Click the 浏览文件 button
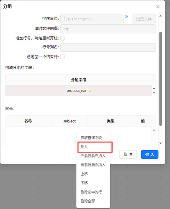170x209 pixels. (144, 19)
